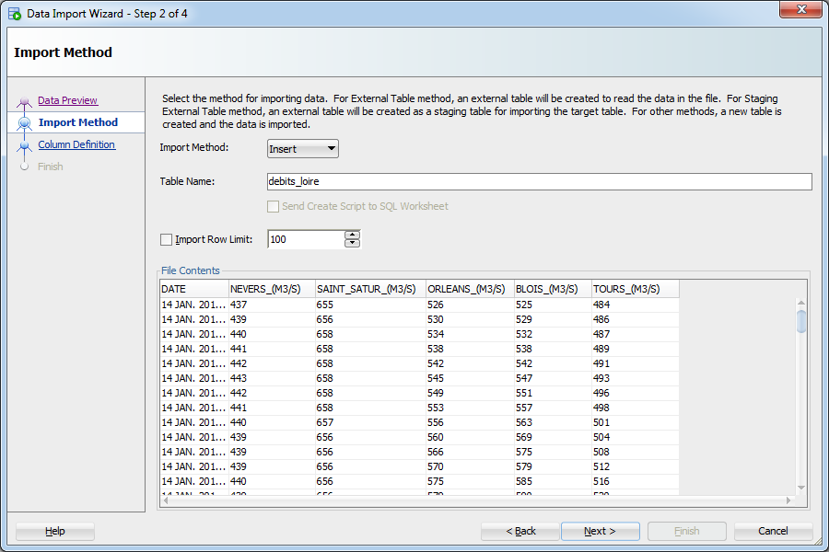This screenshot has height=552, width=829.
Task: Jump to the Column Definition step
Action: pos(76,144)
